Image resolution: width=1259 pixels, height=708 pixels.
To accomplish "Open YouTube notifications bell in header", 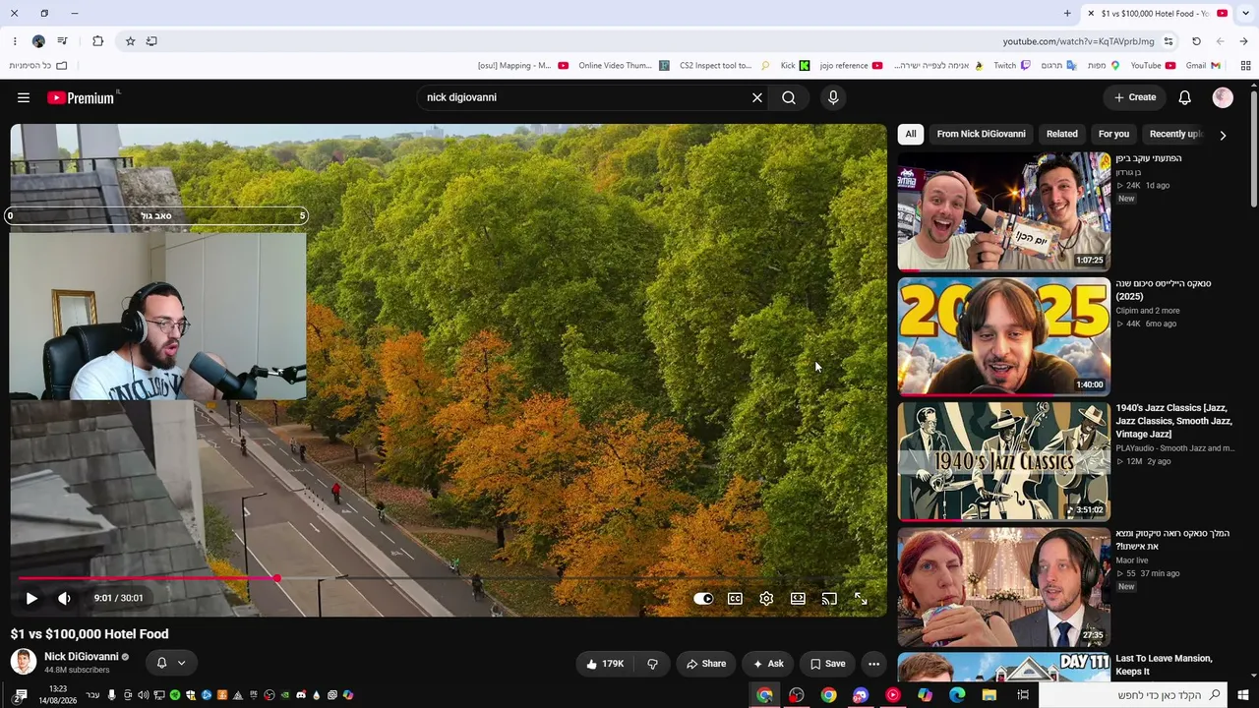I will (1185, 97).
